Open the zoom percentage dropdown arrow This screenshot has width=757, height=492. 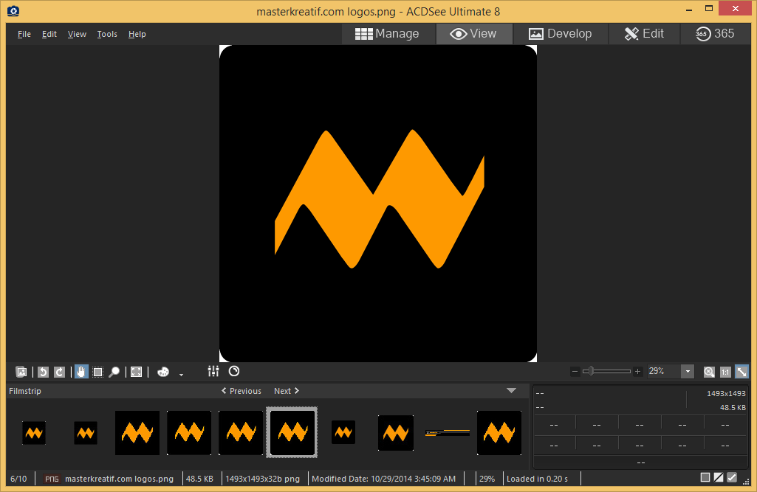[x=688, y=372]
